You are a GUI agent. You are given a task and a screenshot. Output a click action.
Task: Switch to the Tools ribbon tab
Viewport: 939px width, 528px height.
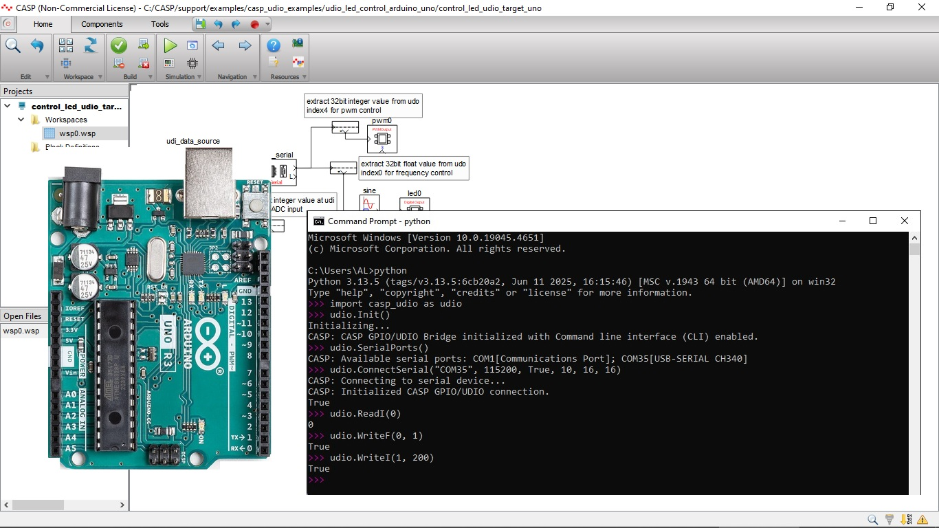(160, 24)
